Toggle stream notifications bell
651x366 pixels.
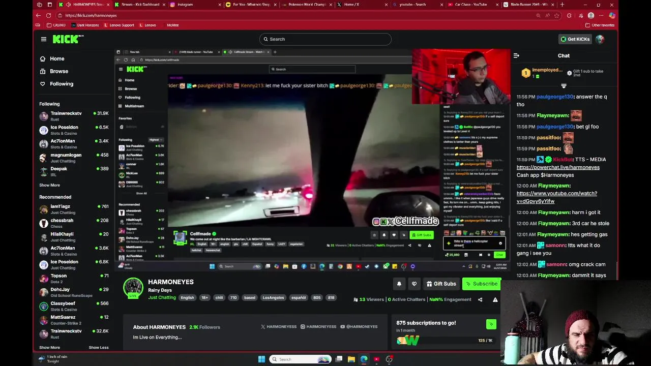[x=399, y=284]
